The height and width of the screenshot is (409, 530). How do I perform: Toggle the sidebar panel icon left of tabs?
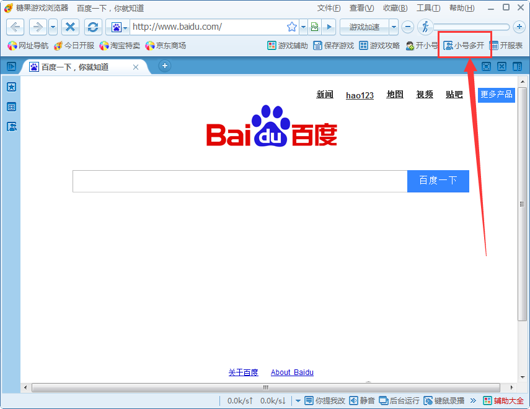pos(12,66)
